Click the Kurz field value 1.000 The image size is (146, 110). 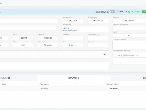[x=71, y=45]
